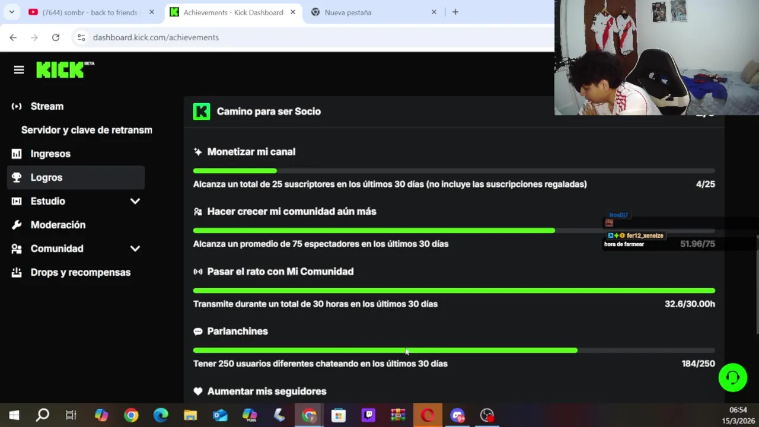This screenshot has height=427, width=759.
Task: Open the browser tab search dropdown arrow
Action: point(11,12)
